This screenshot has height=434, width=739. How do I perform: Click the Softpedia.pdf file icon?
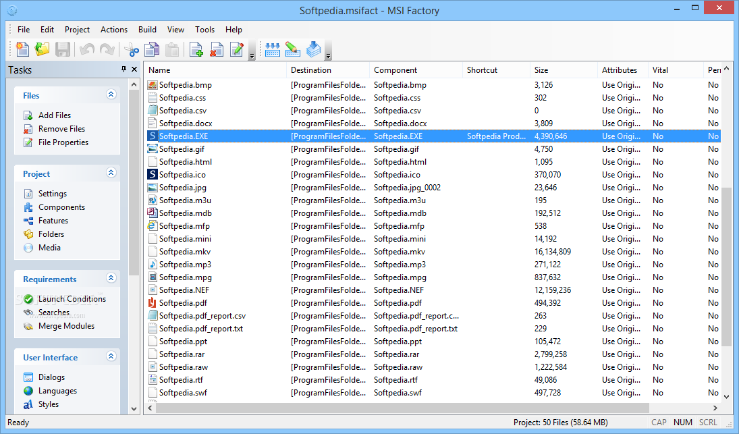pyautogui.click(x=153, y=302)
